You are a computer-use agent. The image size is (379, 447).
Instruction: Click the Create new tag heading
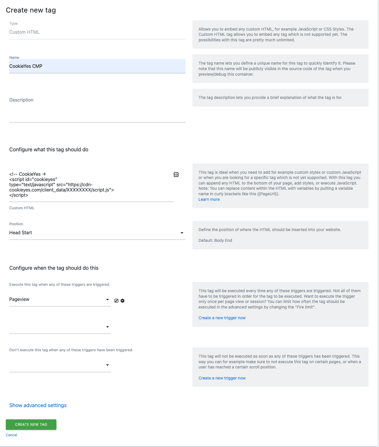(31, 10)
